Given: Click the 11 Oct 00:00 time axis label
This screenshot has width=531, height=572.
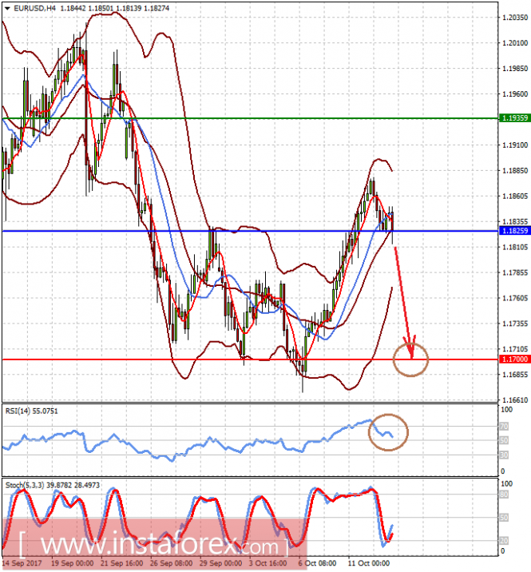Looking at the screenshot, I should 368,563.
